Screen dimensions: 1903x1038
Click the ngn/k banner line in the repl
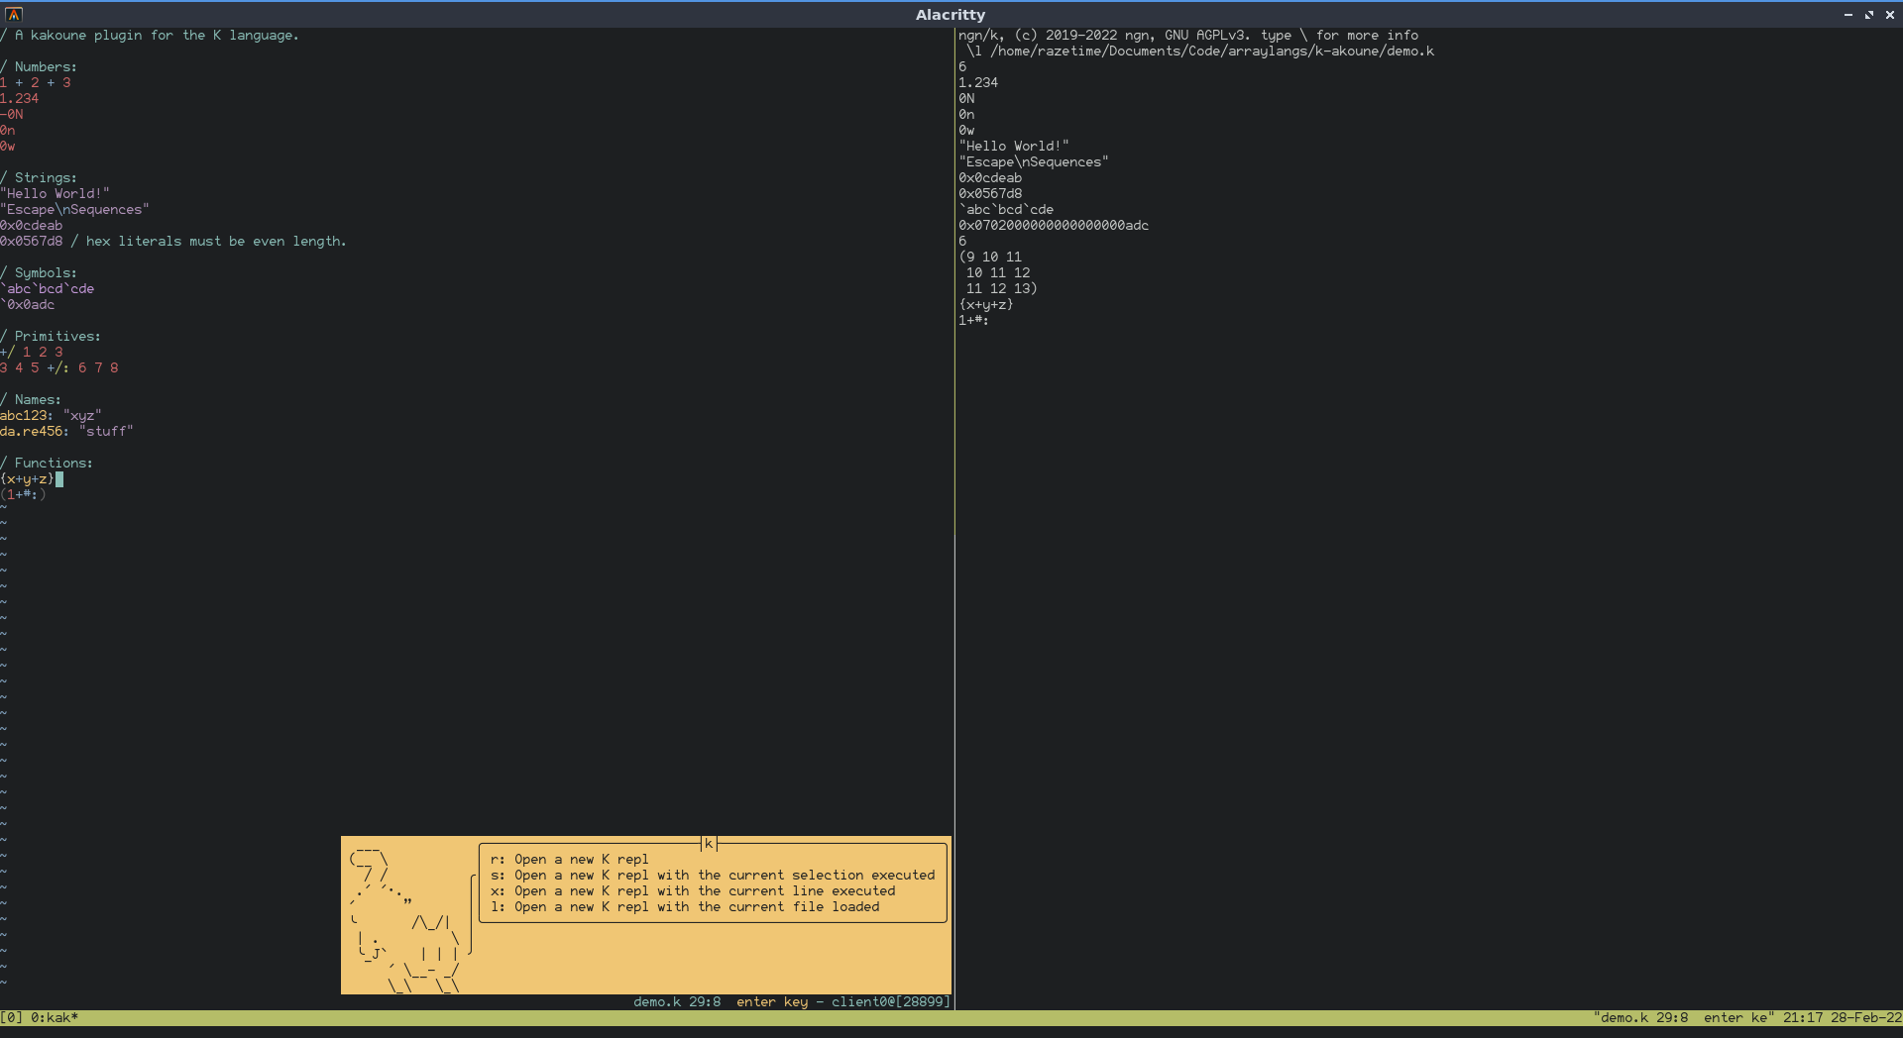[1188, 36]
